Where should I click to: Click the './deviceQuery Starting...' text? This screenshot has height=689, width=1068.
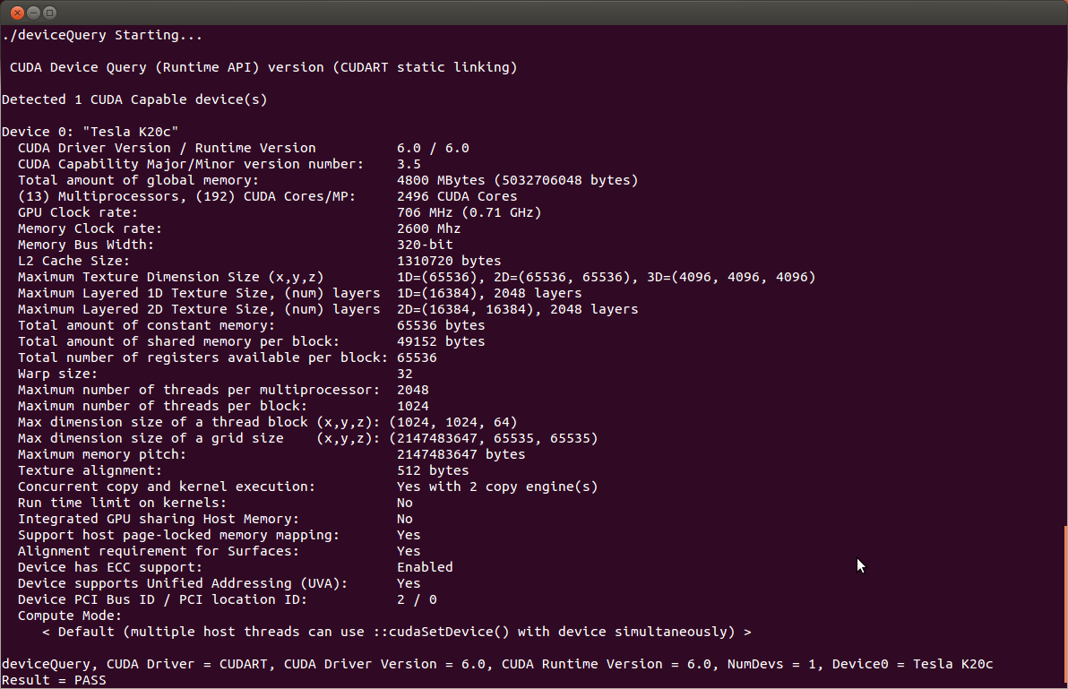[x=101, y=34]
